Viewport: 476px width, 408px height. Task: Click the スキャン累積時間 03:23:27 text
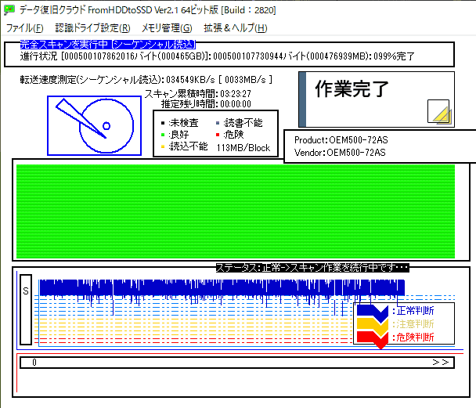198,94
